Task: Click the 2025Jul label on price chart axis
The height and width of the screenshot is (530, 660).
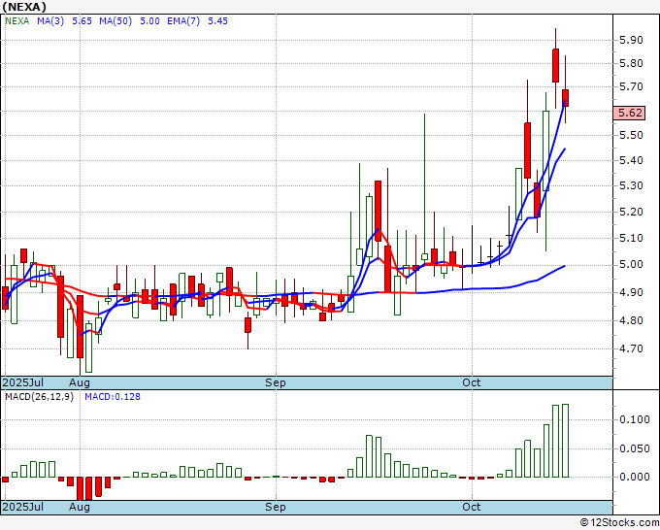Action: coord(23,382)
